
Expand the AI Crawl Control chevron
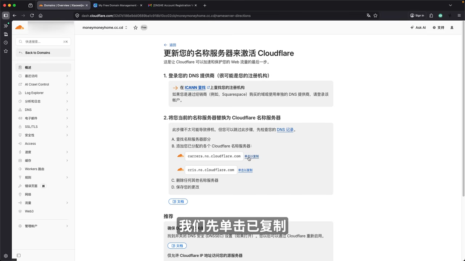67,84
